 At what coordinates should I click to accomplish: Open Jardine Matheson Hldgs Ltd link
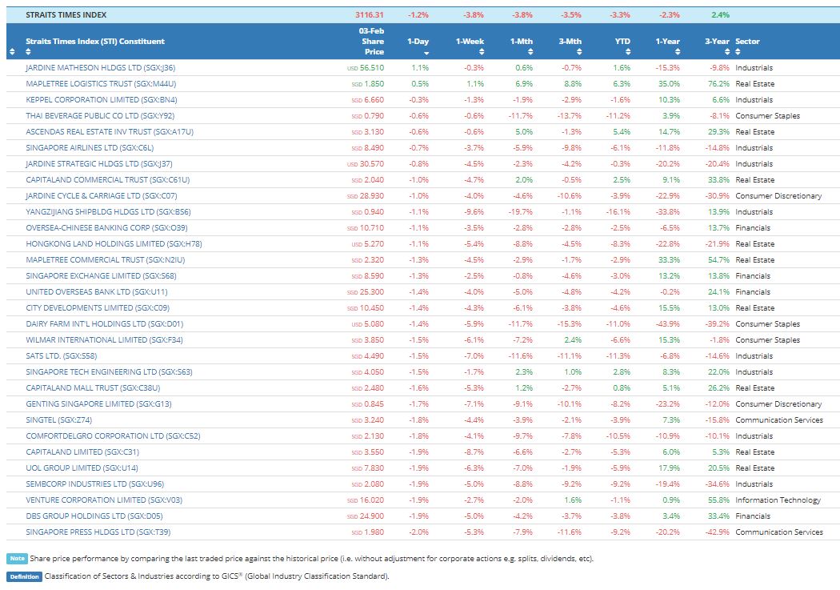[x=100, y=67]
